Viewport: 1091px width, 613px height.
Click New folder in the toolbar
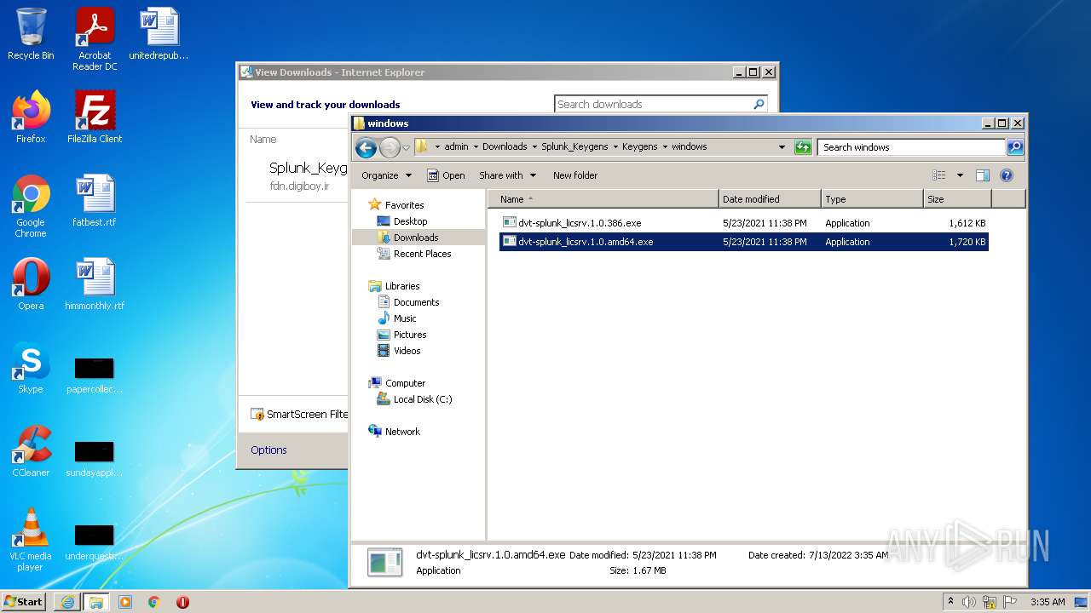575,175
